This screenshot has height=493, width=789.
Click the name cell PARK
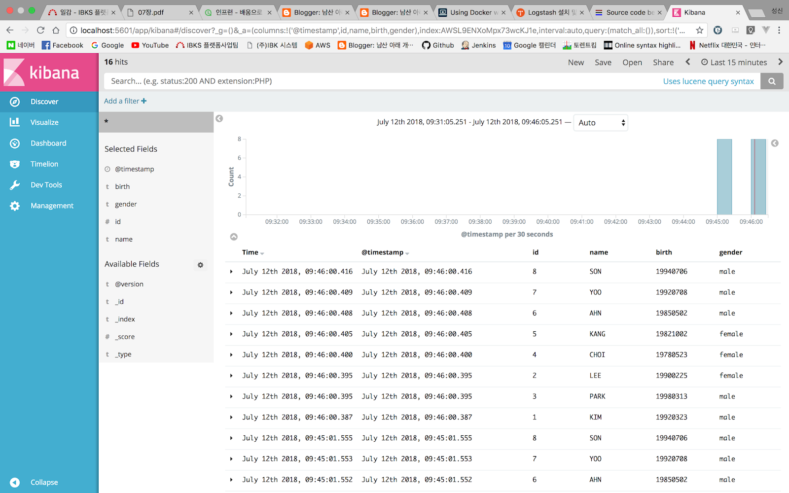[x=597, y=396]
